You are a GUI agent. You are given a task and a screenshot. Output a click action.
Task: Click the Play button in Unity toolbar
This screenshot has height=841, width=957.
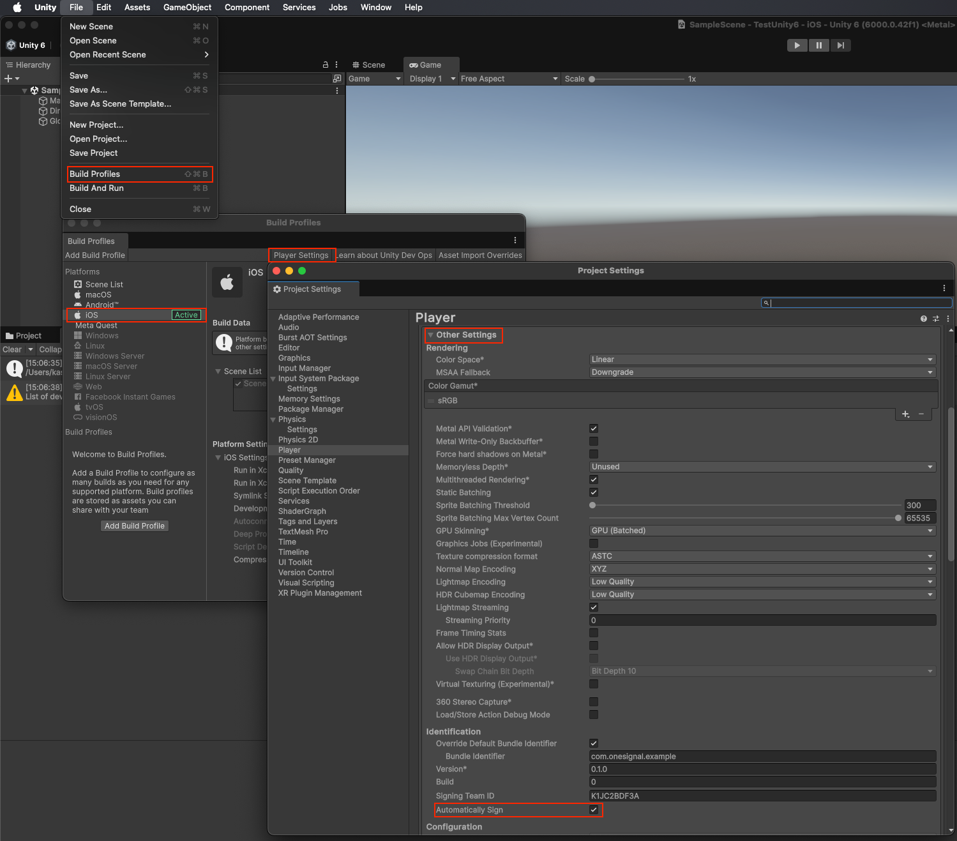click(x=797, y=45)
